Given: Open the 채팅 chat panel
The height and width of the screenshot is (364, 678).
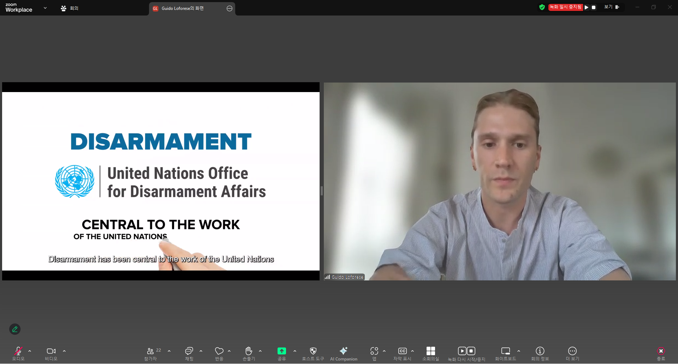Looking at the screenshot, I should 189,353.
